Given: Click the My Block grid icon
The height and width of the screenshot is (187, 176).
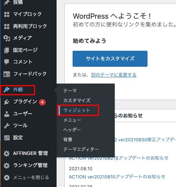Looking at the screenshot, I should point(7,14).
